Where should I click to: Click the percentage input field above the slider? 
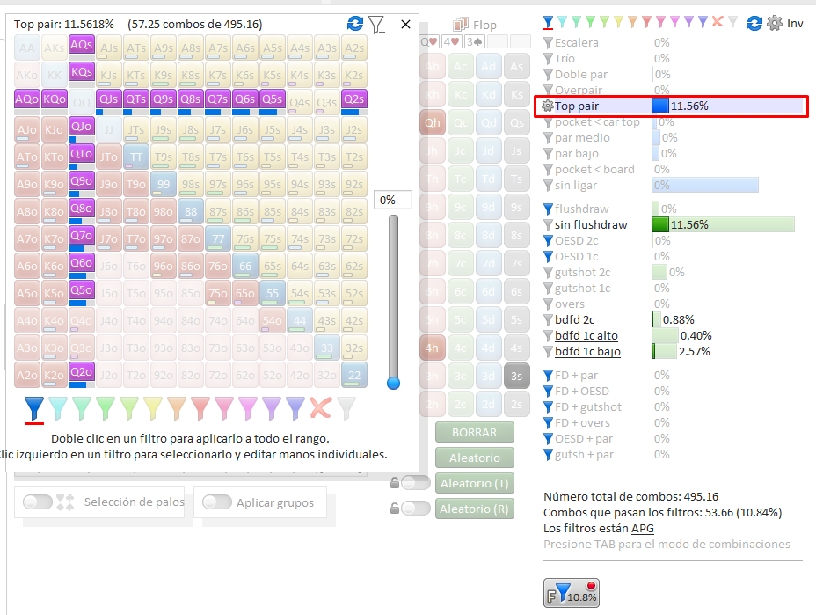coord(393,201)
